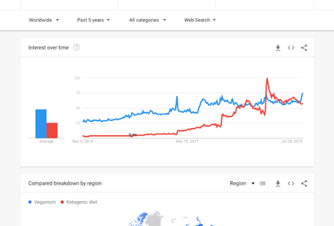Open the Web Search type dropdown
Image resolution: width=334 pixels, height=226 pixels.
point(200,20)
